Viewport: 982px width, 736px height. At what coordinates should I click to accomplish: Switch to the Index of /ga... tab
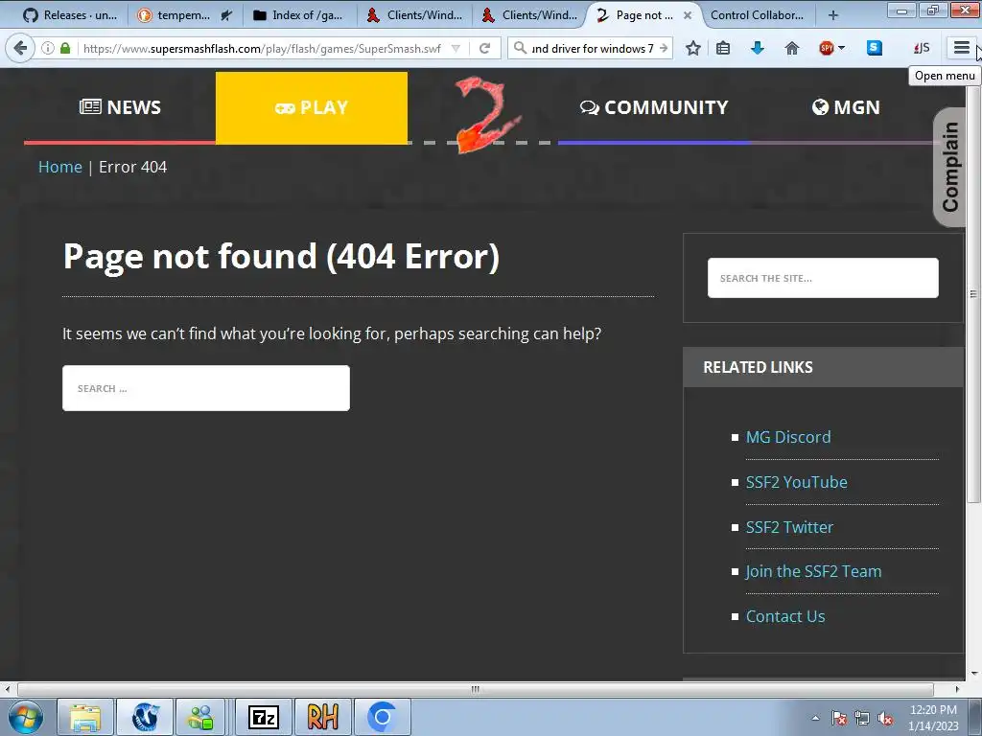(299, 15)
